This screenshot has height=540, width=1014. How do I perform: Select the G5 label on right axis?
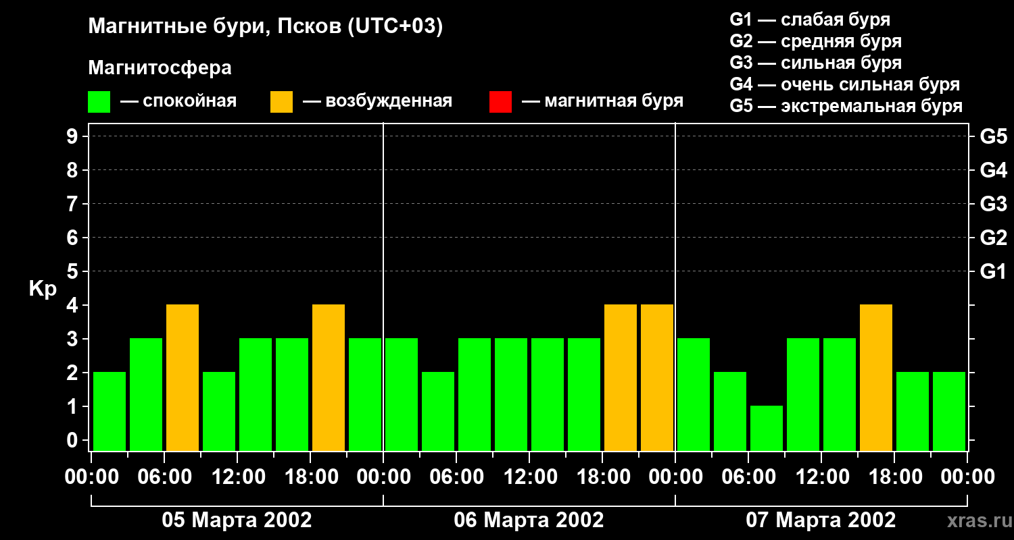click(993, 136)
